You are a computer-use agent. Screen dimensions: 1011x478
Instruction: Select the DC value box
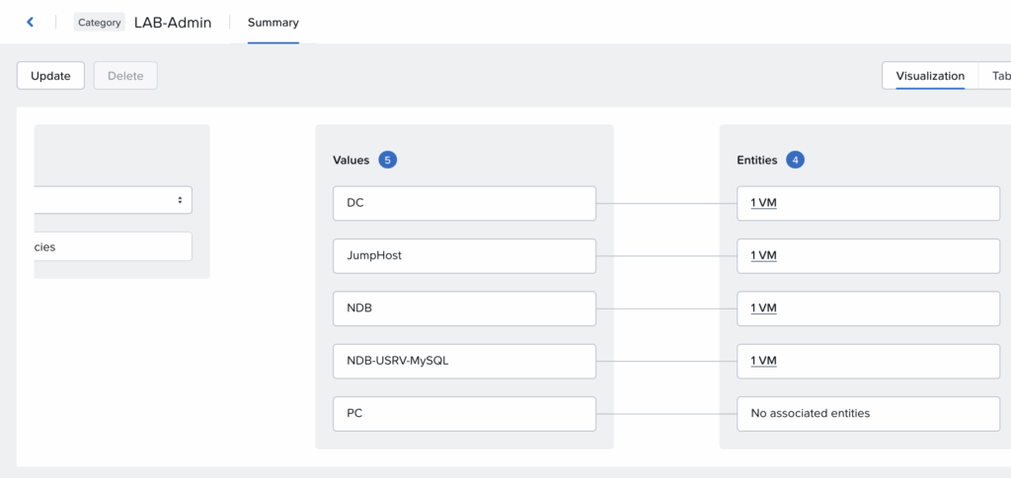pyautogui.click(x=464, y=203)
